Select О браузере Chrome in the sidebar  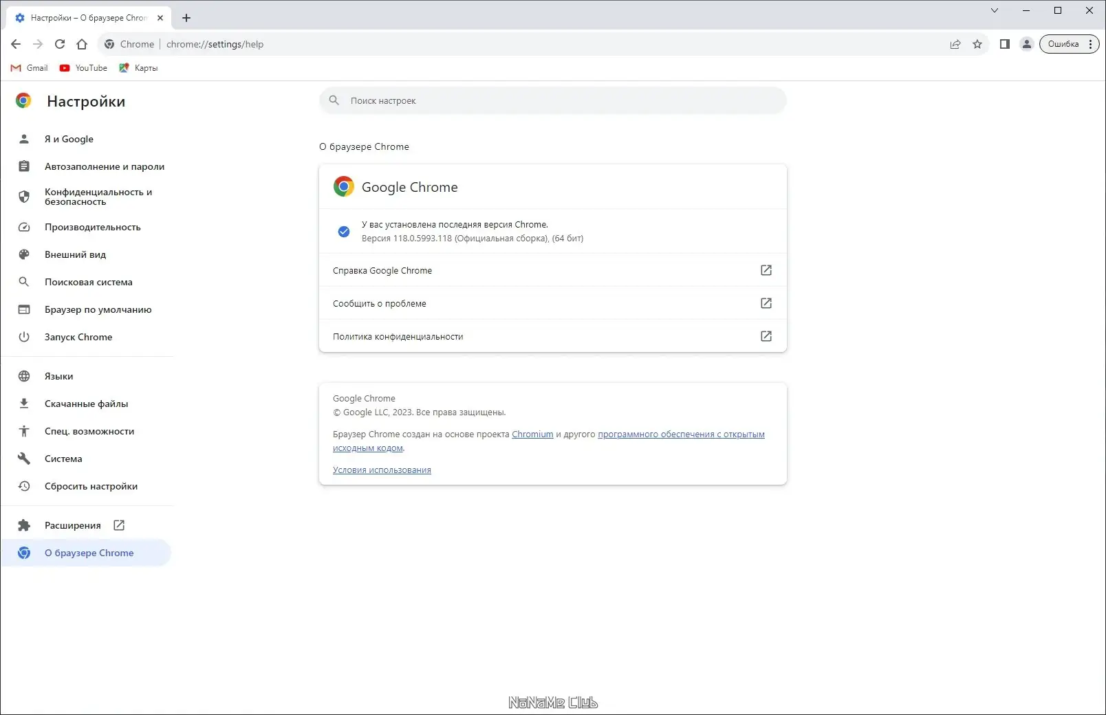[87, 553]
